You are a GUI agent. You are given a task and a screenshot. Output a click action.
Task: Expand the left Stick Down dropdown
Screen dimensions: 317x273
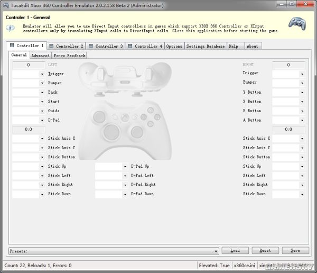coord(42,194)
